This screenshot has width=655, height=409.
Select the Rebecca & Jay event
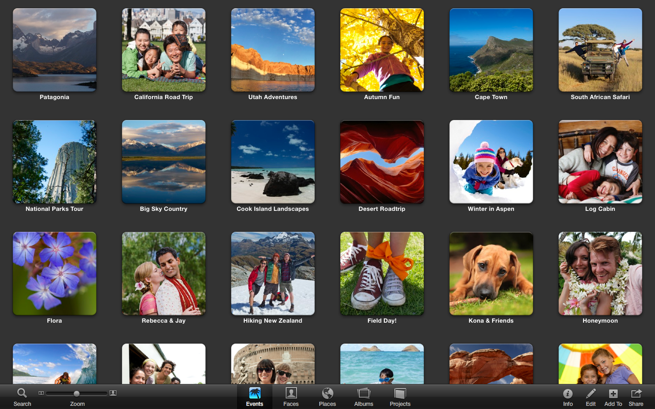tap(164, 274)
